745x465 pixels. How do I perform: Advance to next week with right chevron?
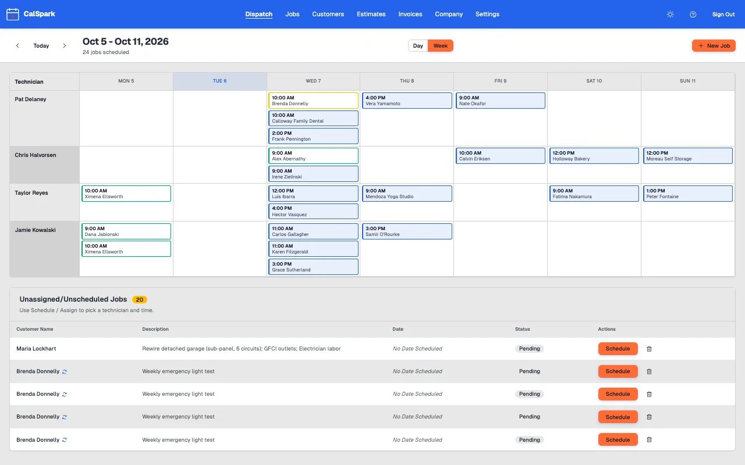64,46
